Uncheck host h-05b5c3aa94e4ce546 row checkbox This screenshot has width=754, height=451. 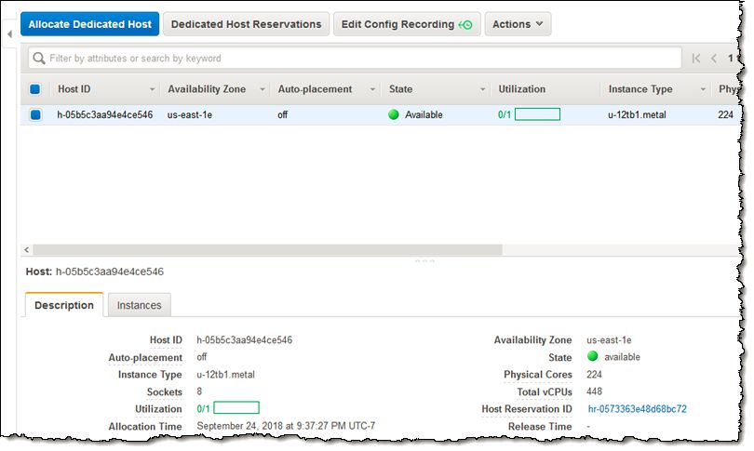pyautogui.click(x=35, y=115)
